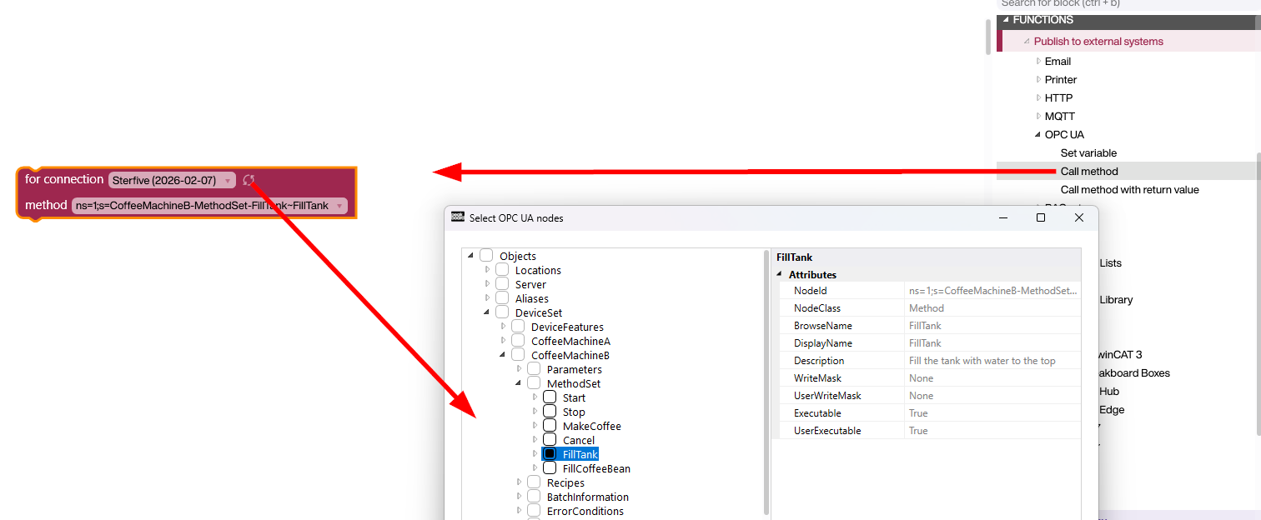Tick the MakeCoffee checkbox

(x=550, y=426)
